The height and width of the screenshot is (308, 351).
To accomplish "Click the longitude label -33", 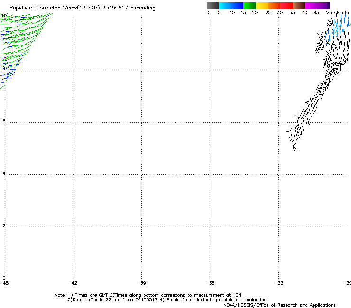I will [x=278, y=283].
